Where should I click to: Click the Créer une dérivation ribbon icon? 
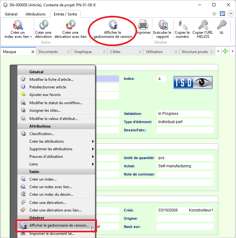(44, 25)
